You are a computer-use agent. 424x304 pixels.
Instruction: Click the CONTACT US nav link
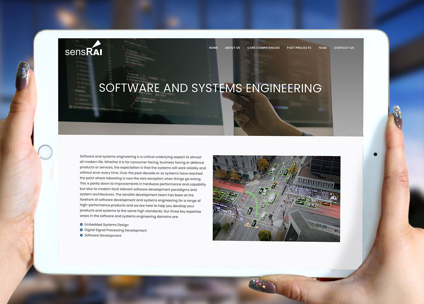344,48
